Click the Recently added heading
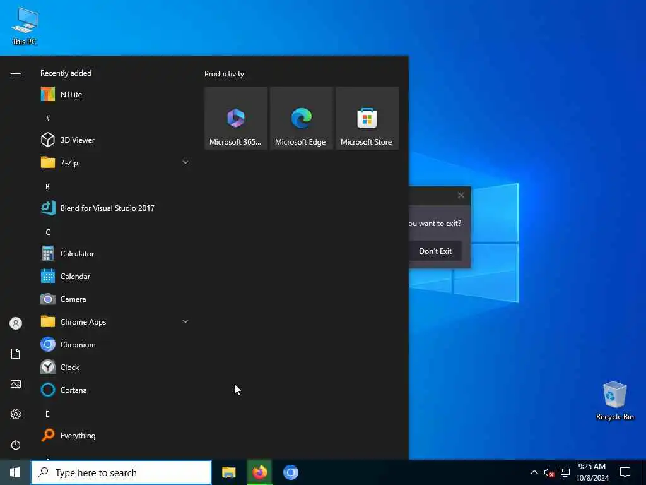Viewport: 646px width, 485px height. tap(66, 73)
